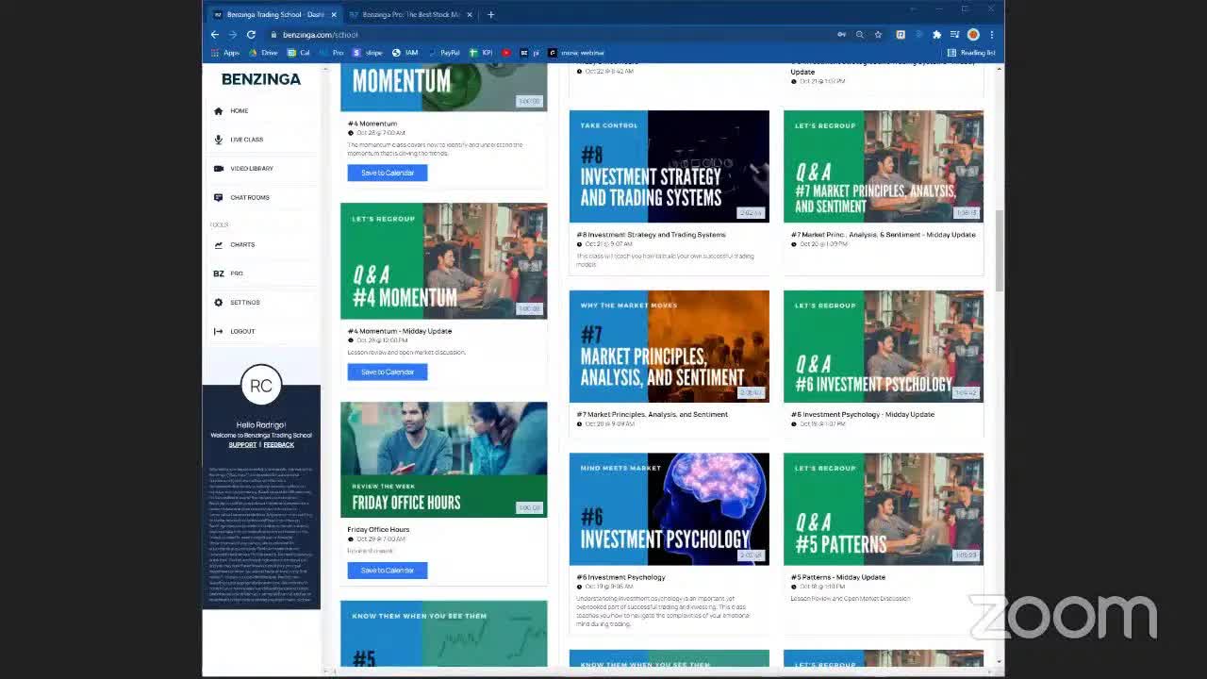1207x679 pixels.
Task: Click the '#5 Patterns - Midday Update' title
Action: pyautogui.click(x=838, y=577)
